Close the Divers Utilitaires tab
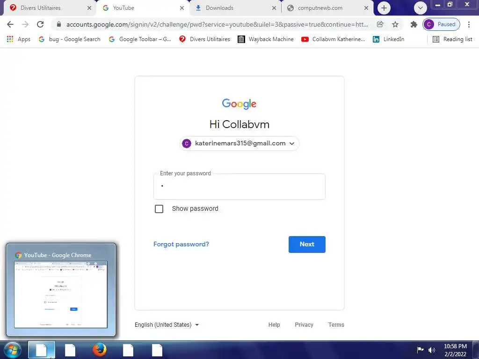This screenshot has height=359, width=479. tap(89, 8)
